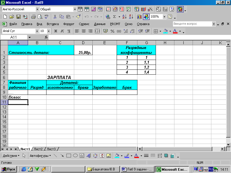The image size is (231, 173).
Task: Select the Arrow drawing tool
Action: pos(62,156)
